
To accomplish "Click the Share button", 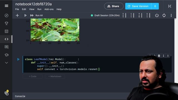I will (x=114, y=6).
